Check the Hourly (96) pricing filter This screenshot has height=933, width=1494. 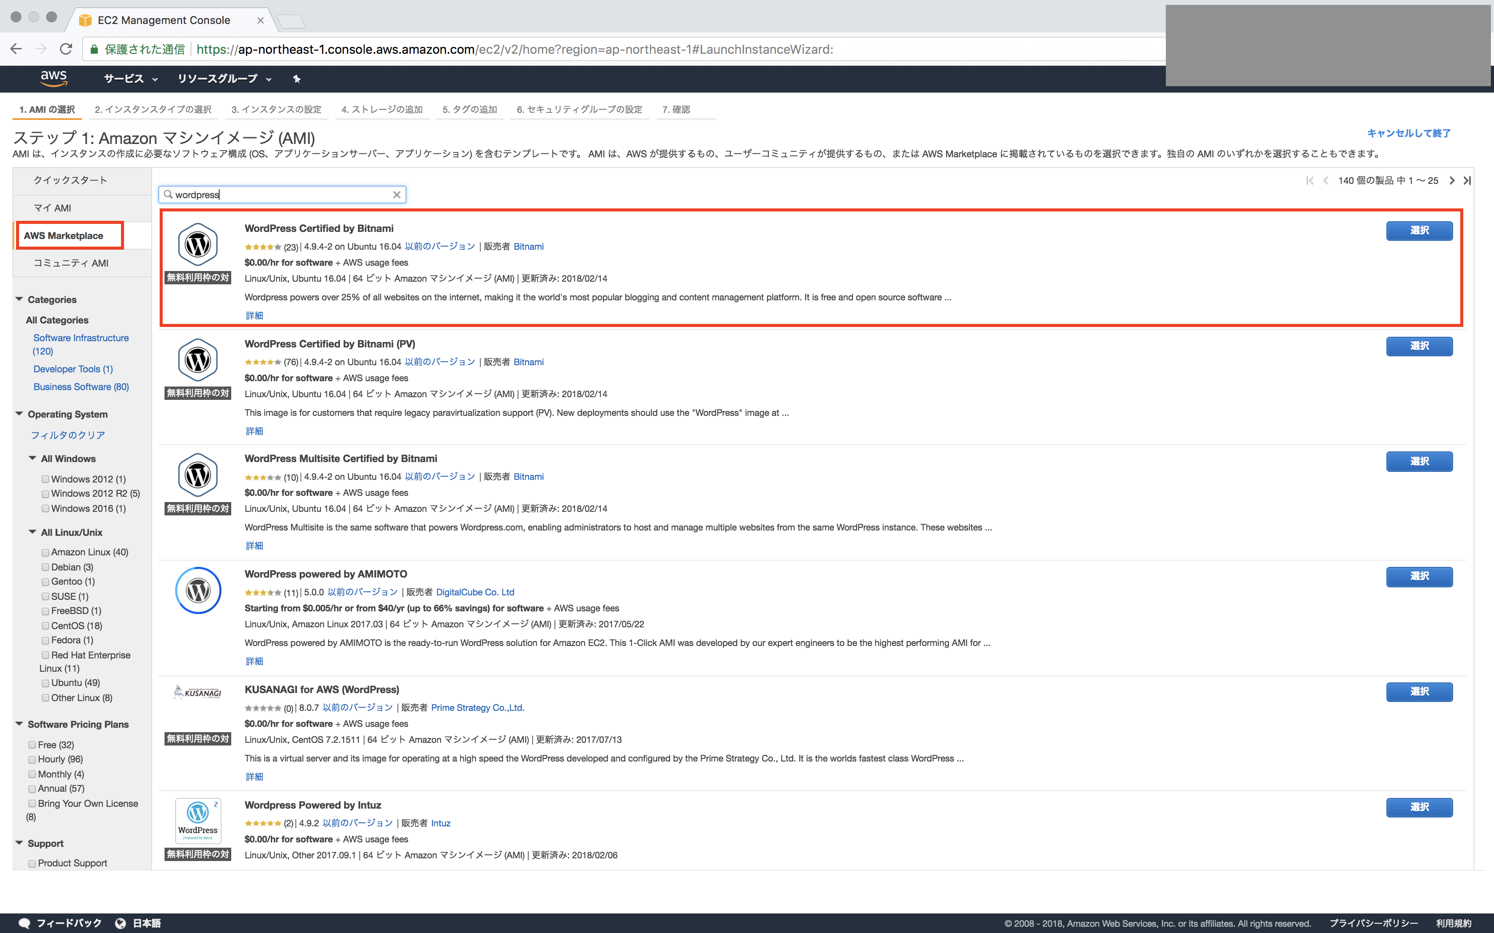[x=32, y=760]
